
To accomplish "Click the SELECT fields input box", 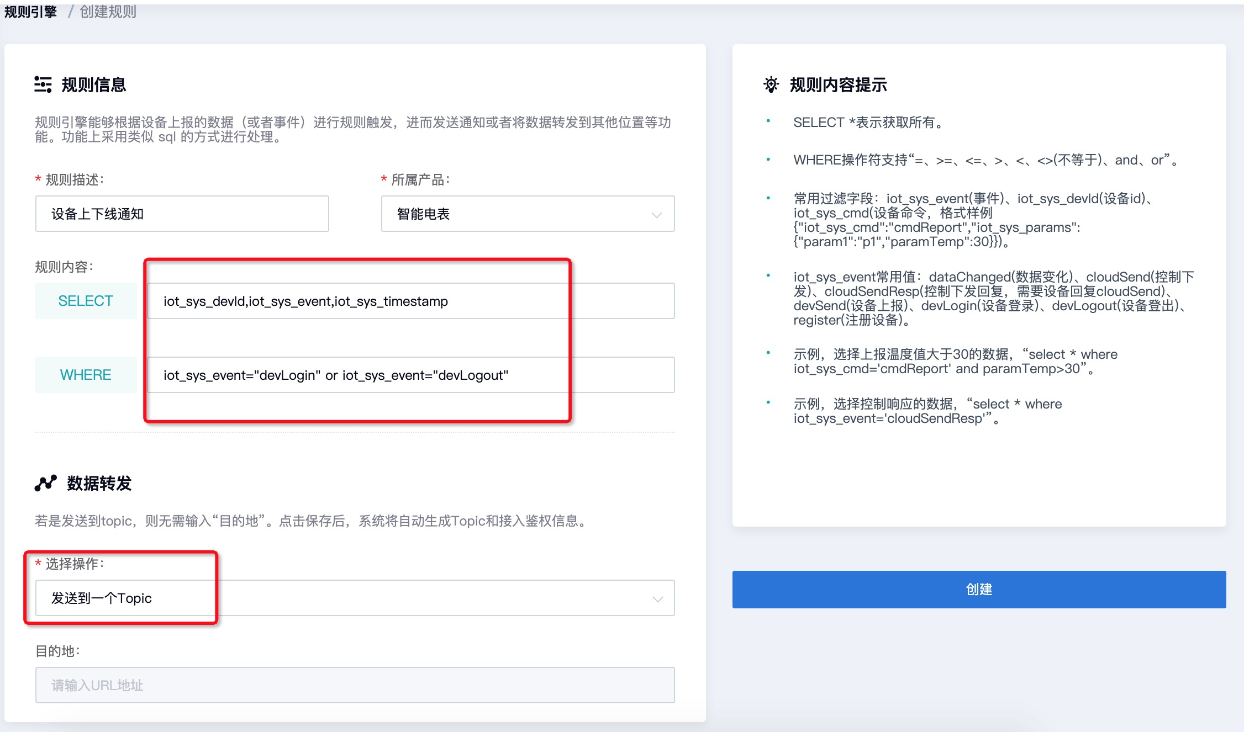I will pos(410,301).
